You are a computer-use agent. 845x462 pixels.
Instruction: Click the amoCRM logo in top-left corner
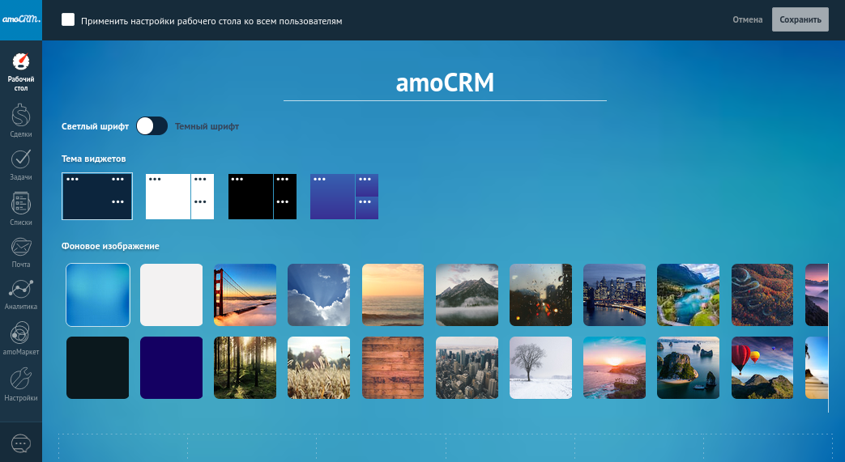21,20
